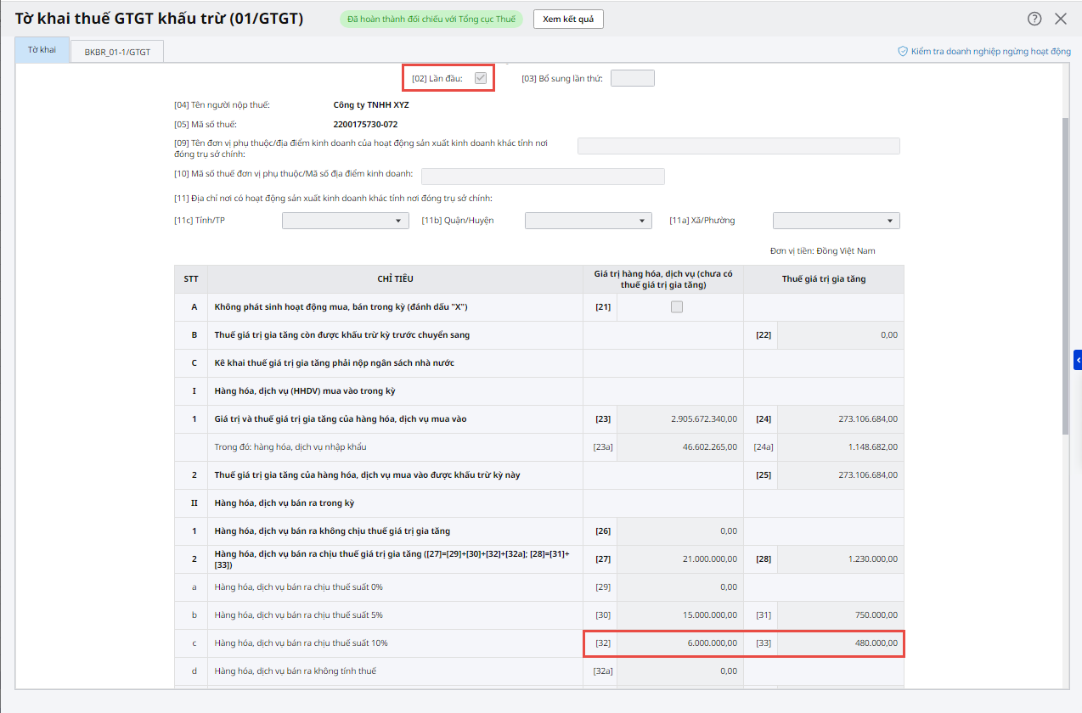Open Kiểm tra doanh nghiệp ngừng hoạt động link
Screen dimensions: 1082x713
984,52
